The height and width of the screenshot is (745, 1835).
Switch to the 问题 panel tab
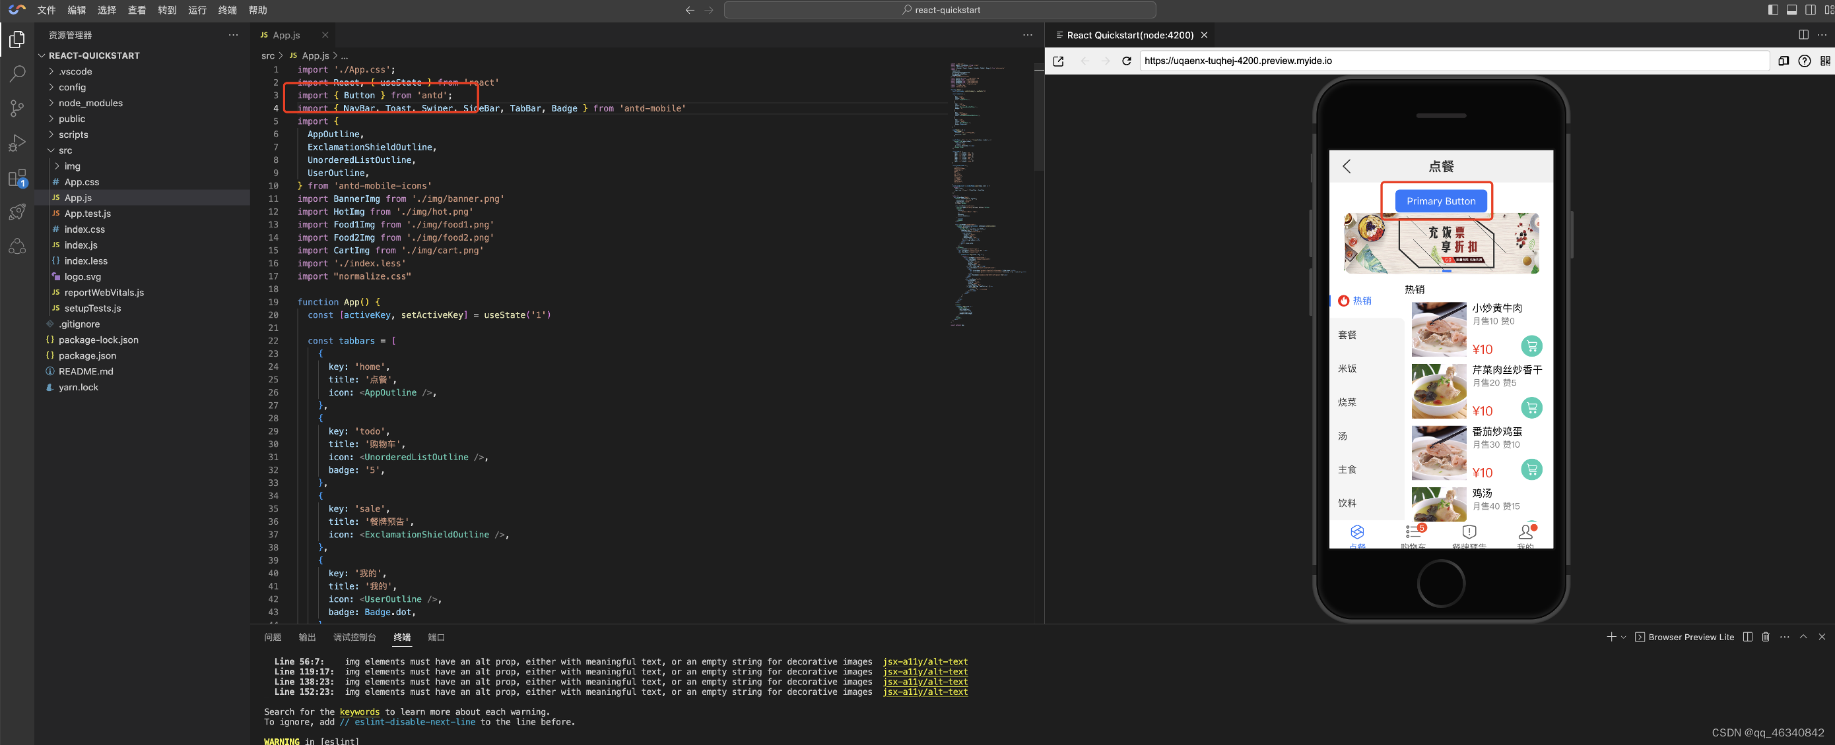273,637
